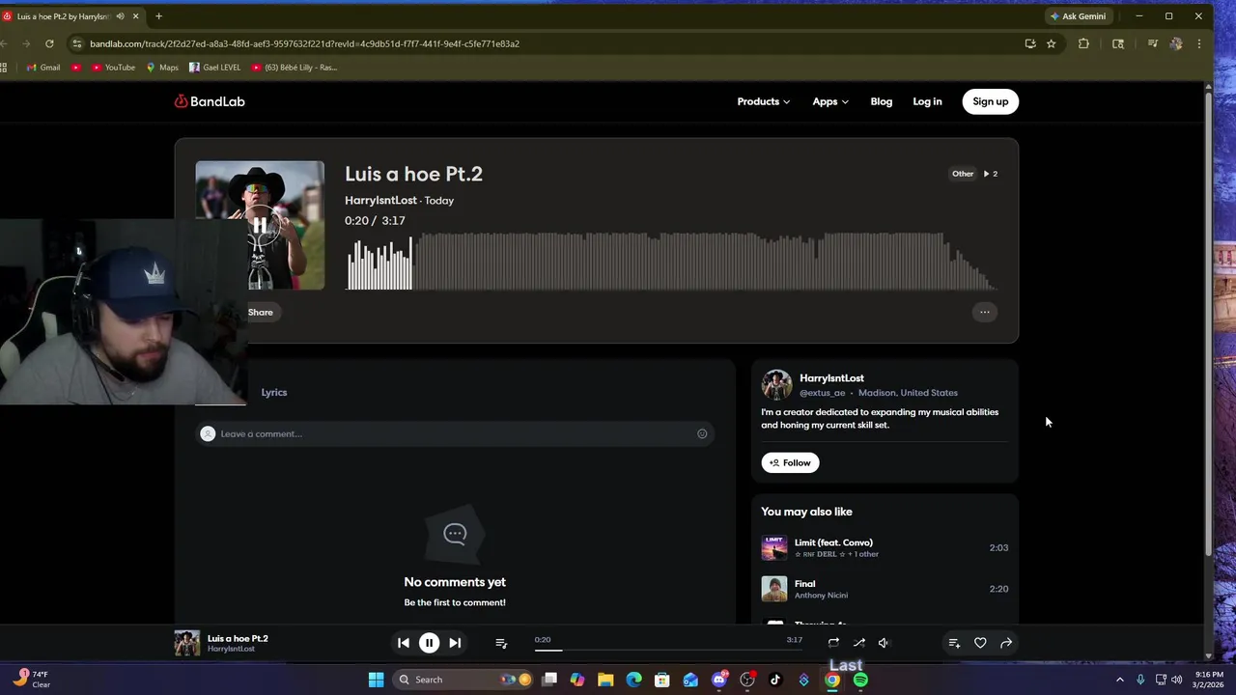This screenshot has height=695, width=1236.
Task: Open HarryIsntLost profile avatar
Action: [x=776, y=384]
